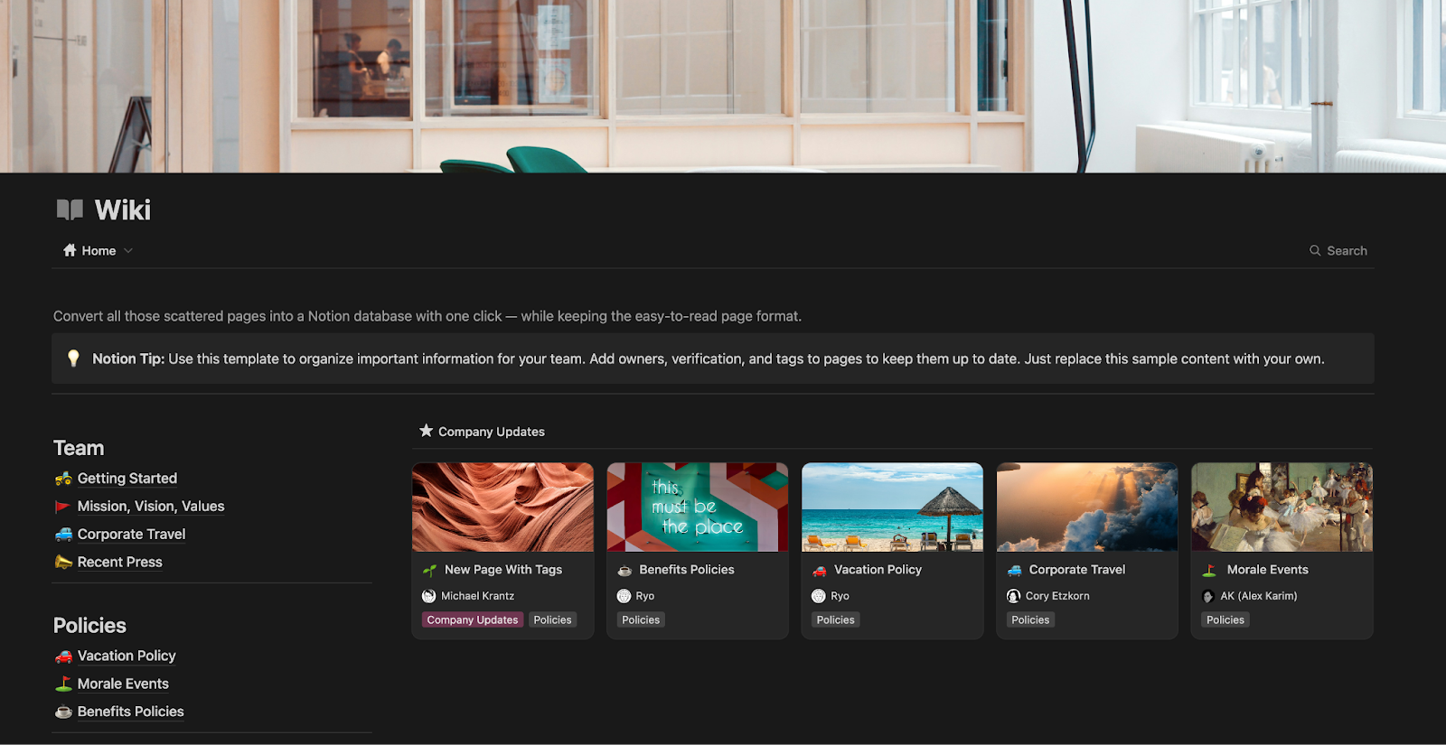The width and height of the screenshot is (1446, 745).
Task: Open the Company Updates view tab
Action: pos(491,432)
